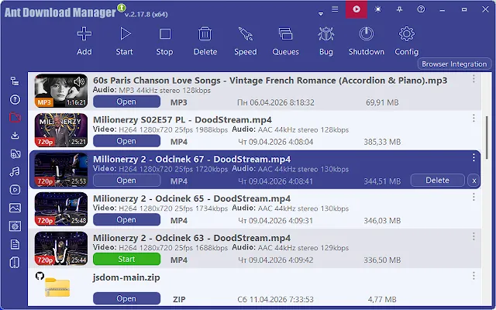This screenshot has height=310, width=496.
Task: Expand the small dropdown arrow in title bar
Action: click(321, 14)
